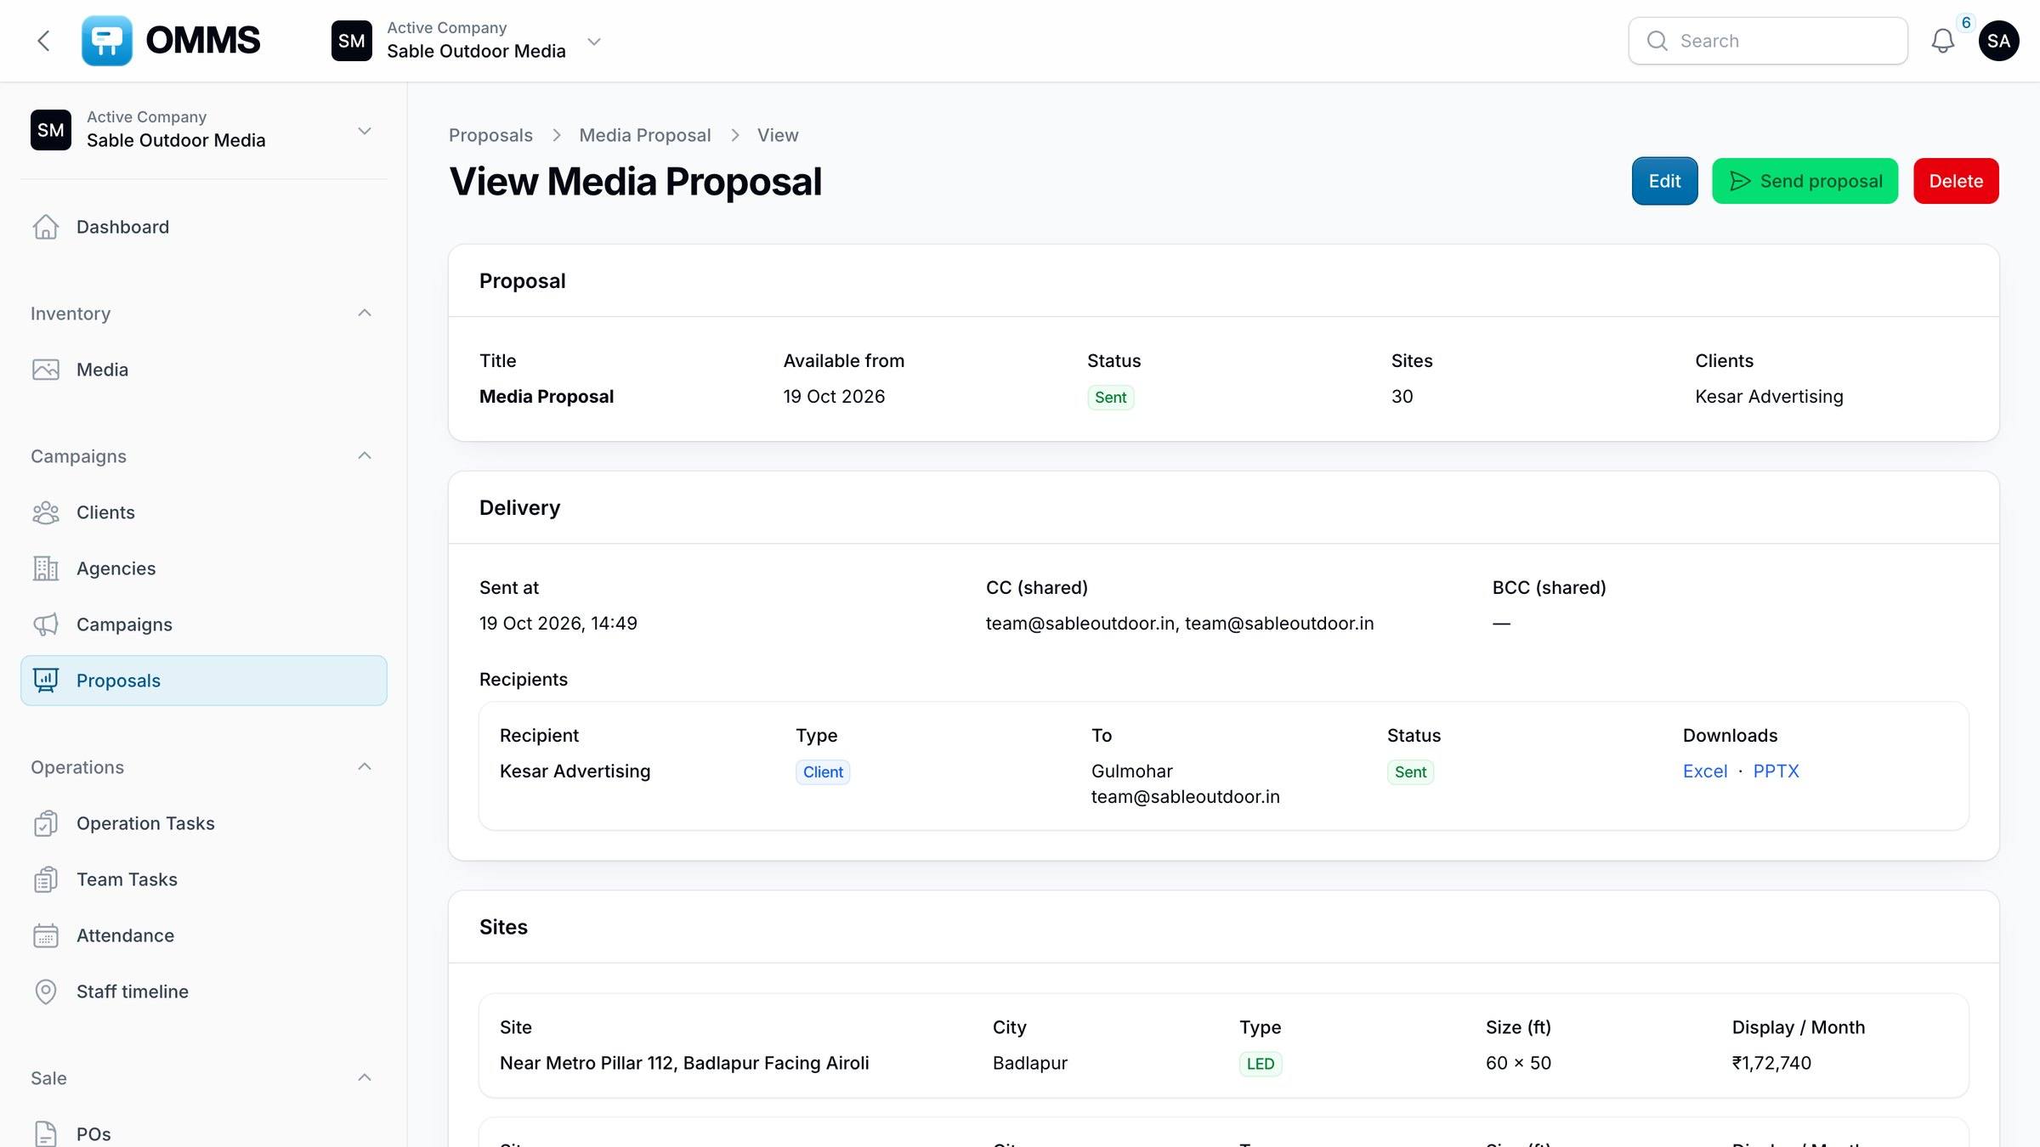Click the Edit button

pos(1664,181)
